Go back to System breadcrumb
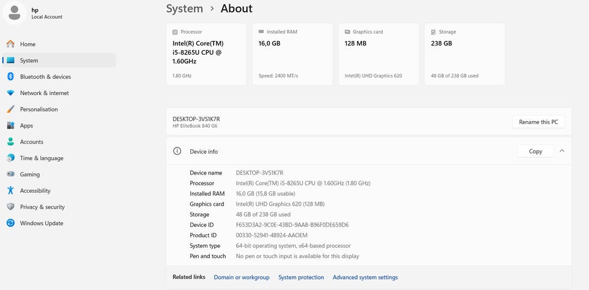 click(185, 8)
